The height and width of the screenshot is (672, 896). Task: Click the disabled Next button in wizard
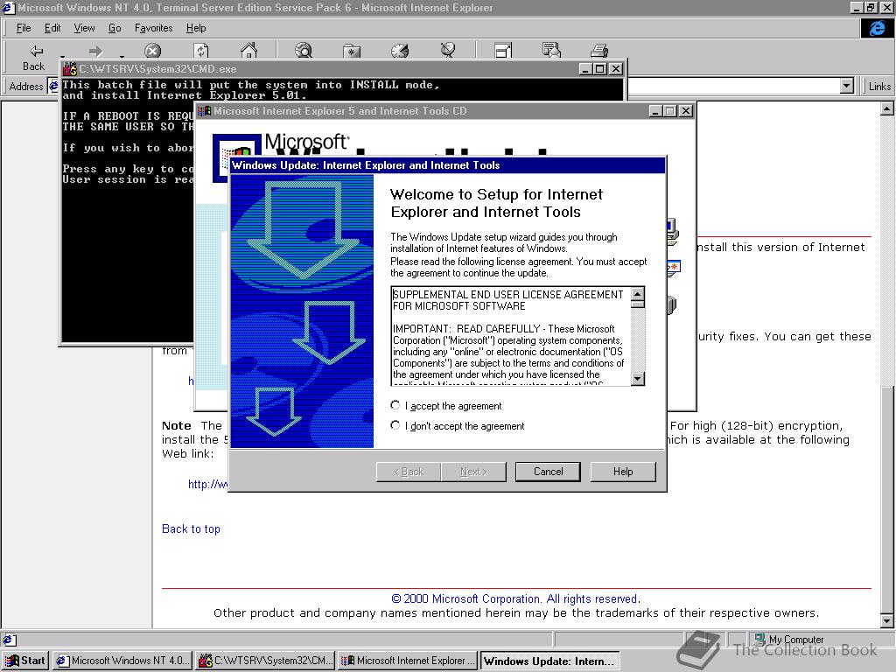click(473, 472)
